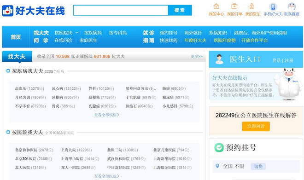
Task: Open 联系客服 support icon
Action: click(292, 6)
